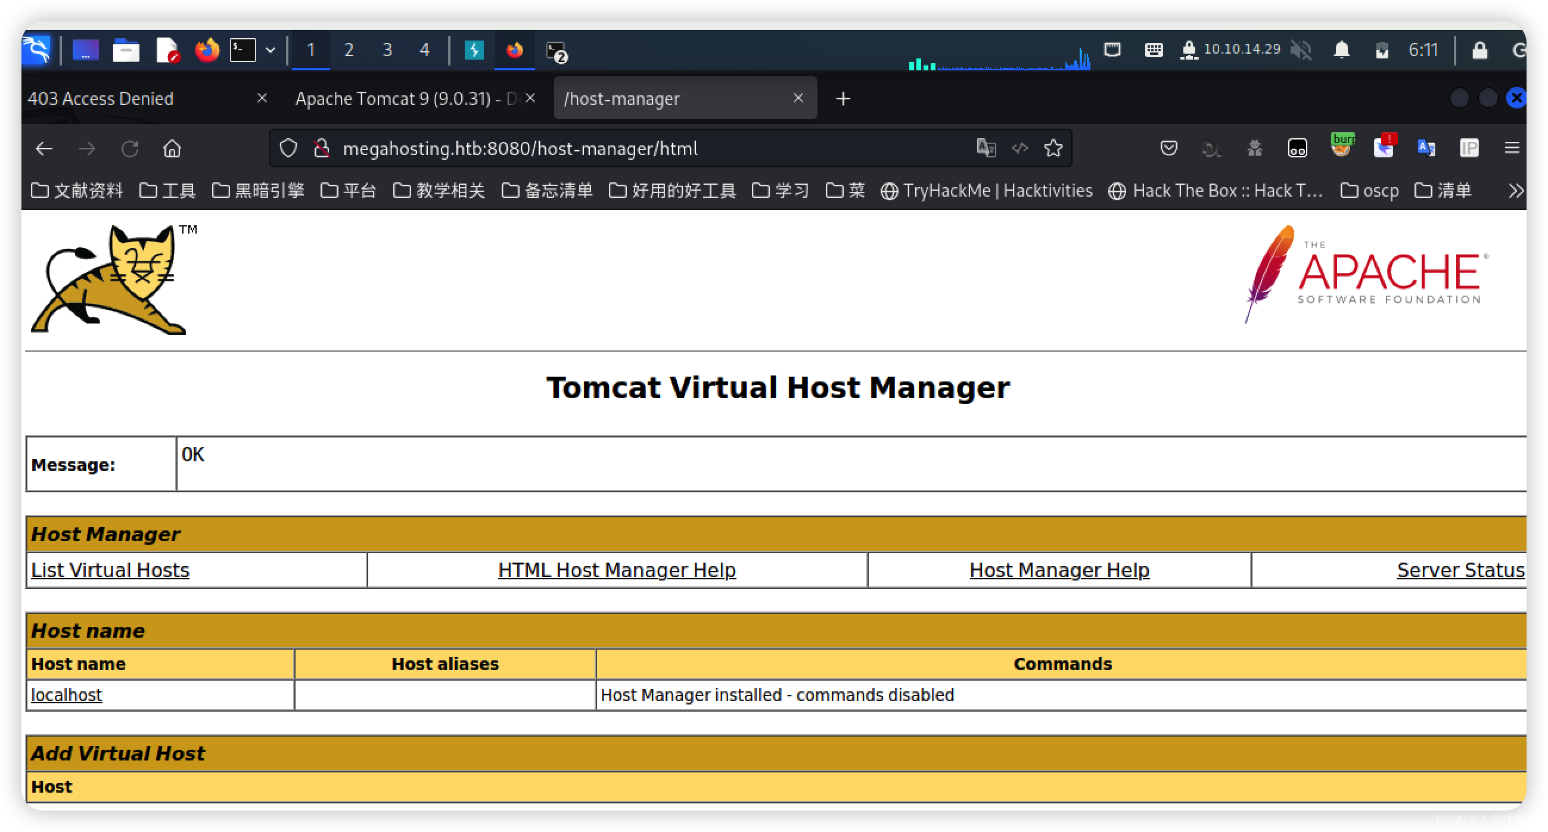The height and width of the screenshot is (832, 1548).
Task: Open the 备忘清单 bookmarks folder
Action: 548,191
